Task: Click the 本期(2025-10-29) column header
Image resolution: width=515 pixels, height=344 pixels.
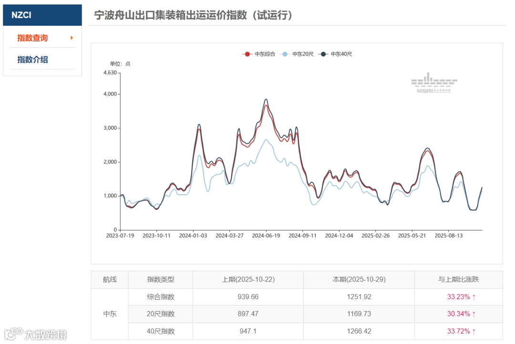Action: 359,280
